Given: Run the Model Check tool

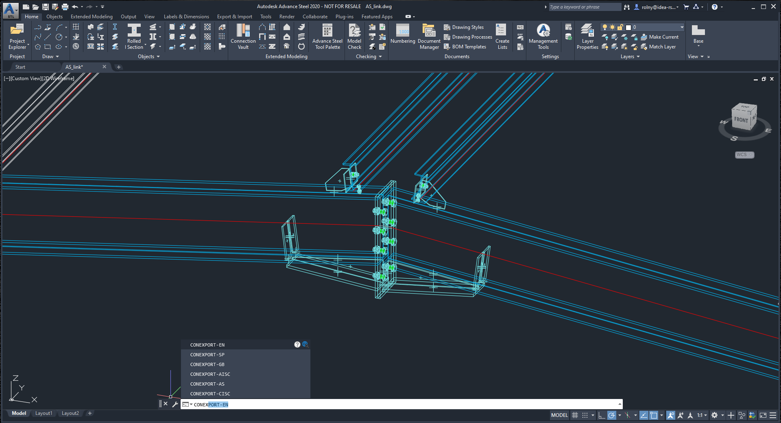Looking at the screenshot, I should (x=354, y=37).
